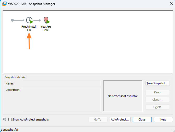Click the Go To button
Image resolution: width=175 pixels, height=132 pixels.
pyautogui.click(x=98, y=119)
